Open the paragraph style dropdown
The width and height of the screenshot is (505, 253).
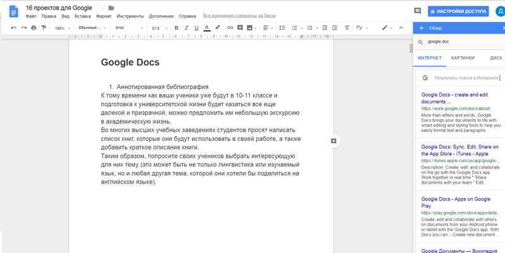[92, 28]
